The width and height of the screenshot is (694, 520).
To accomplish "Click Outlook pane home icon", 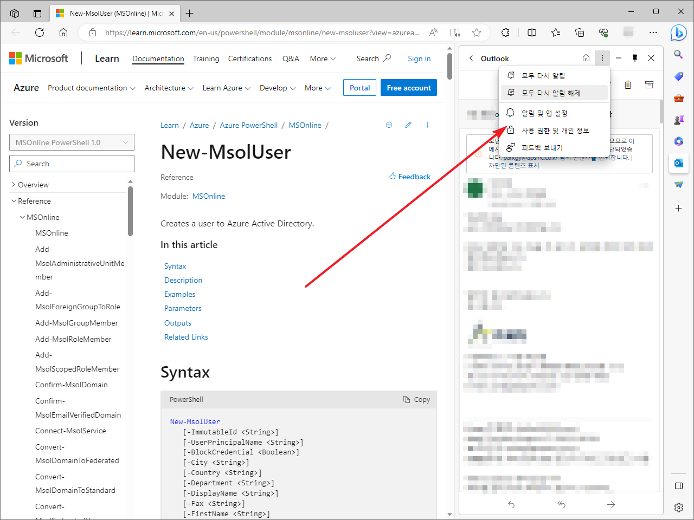I will (586, 58).
